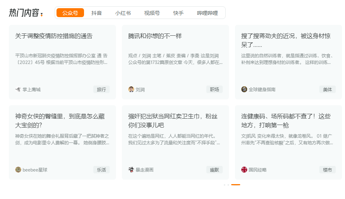This screenshot has height=199, width=345.
Task: Click the 楼市 category tag
Action: (328, 170)
